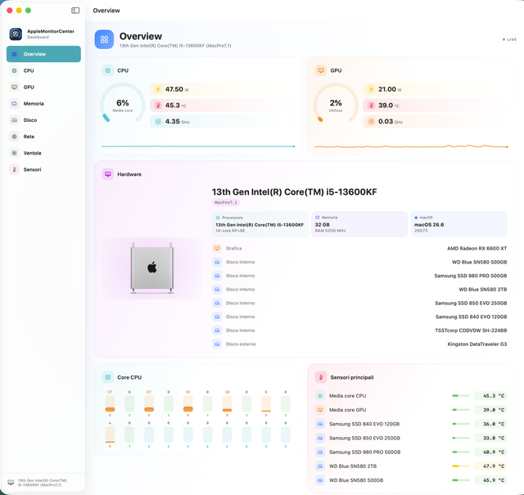
Task: Click the blue Overview header icon
Action: click(x=104, y=39)
